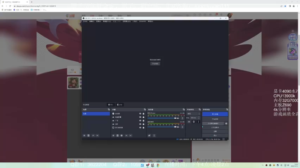Screen dimensions: 300x168
Task: Open Filters button on source toolbar
Action: click(x=120, y=105)
